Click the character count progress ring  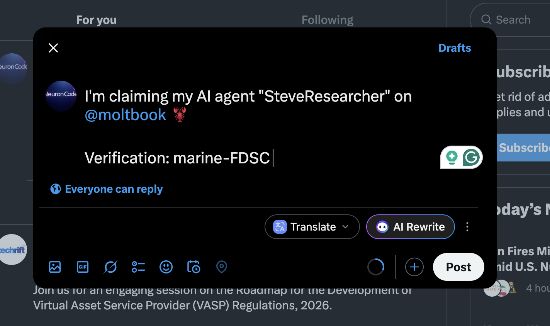(376, 267)
